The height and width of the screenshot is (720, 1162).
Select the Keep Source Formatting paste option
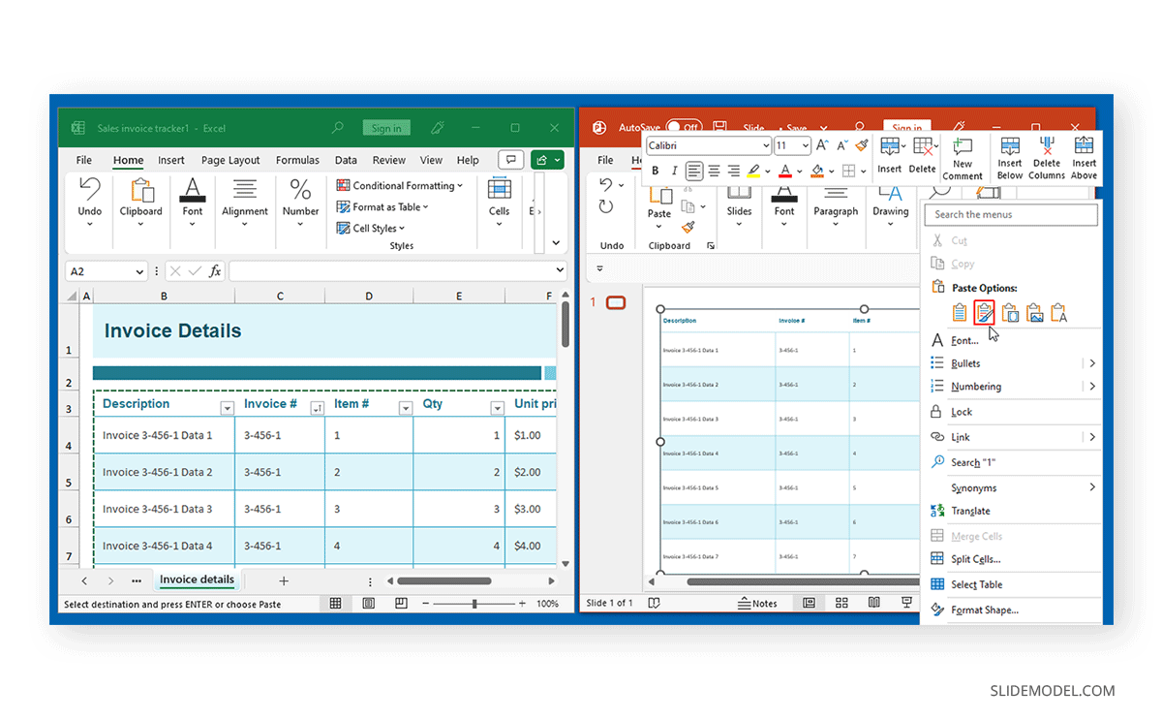(984, 312)
